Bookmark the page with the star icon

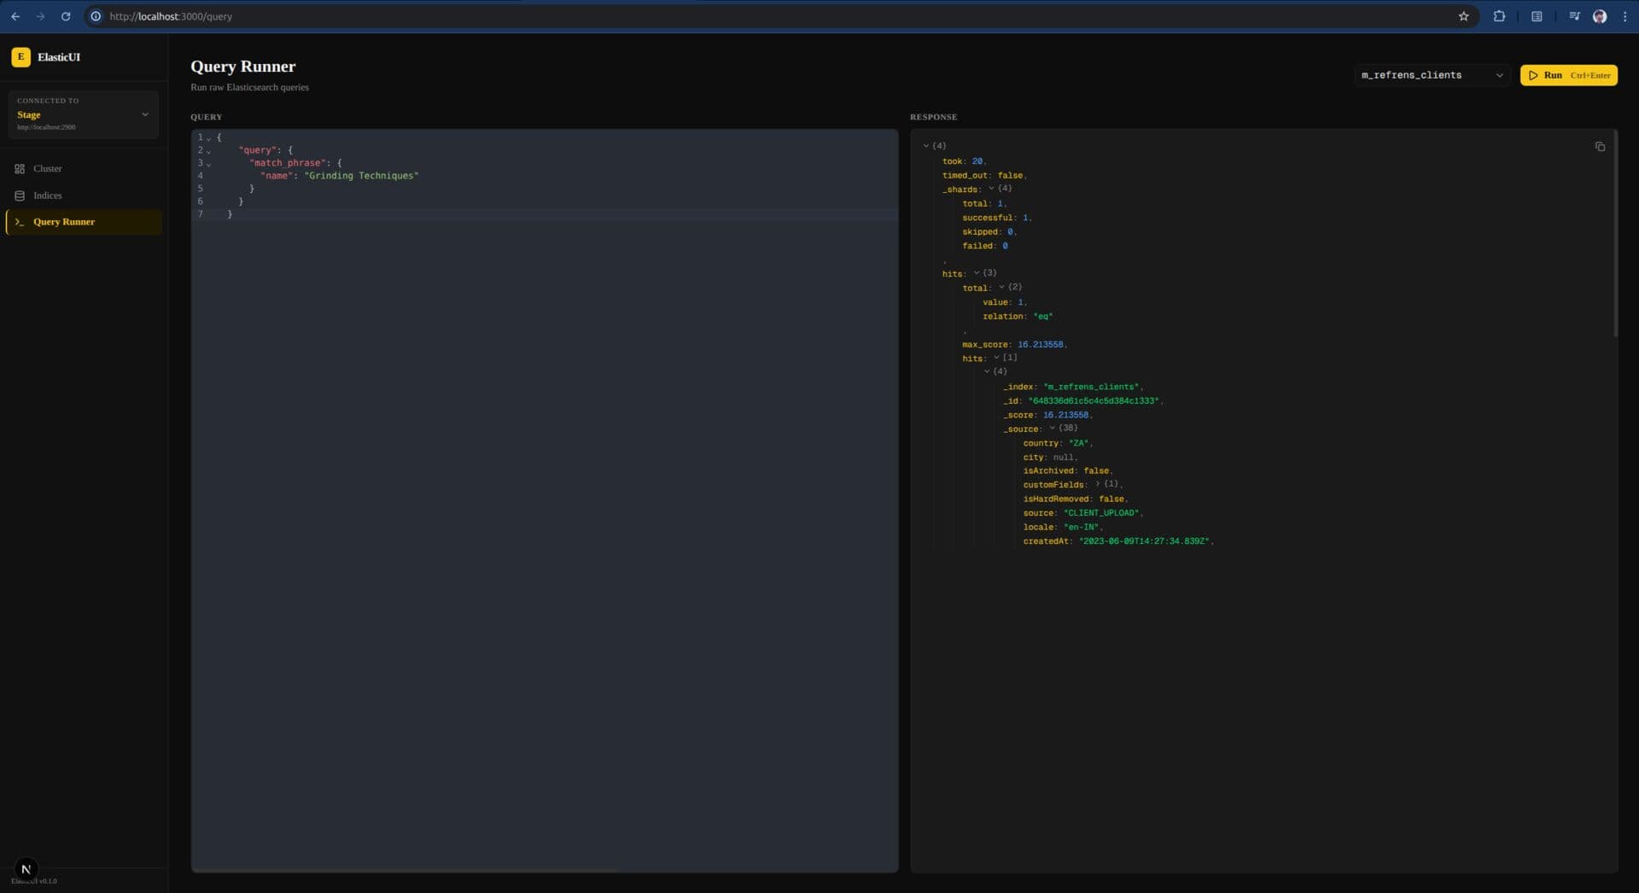coord(1463,15)
